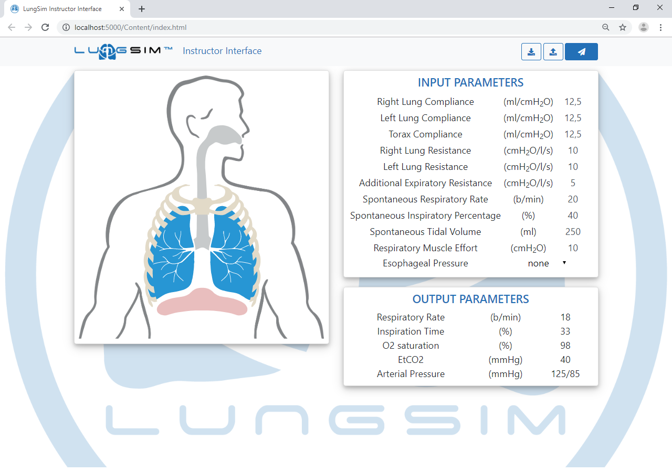This screenshot has width=672, height=472.
Task: Click the EtCO2 label
Action: tap(411, 360)
